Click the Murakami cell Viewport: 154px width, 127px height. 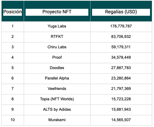(x=57, y=120)
